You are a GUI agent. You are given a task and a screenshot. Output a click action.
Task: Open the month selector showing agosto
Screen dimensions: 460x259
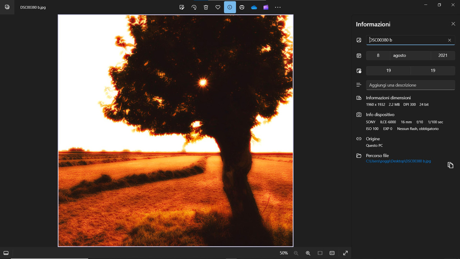410,55
